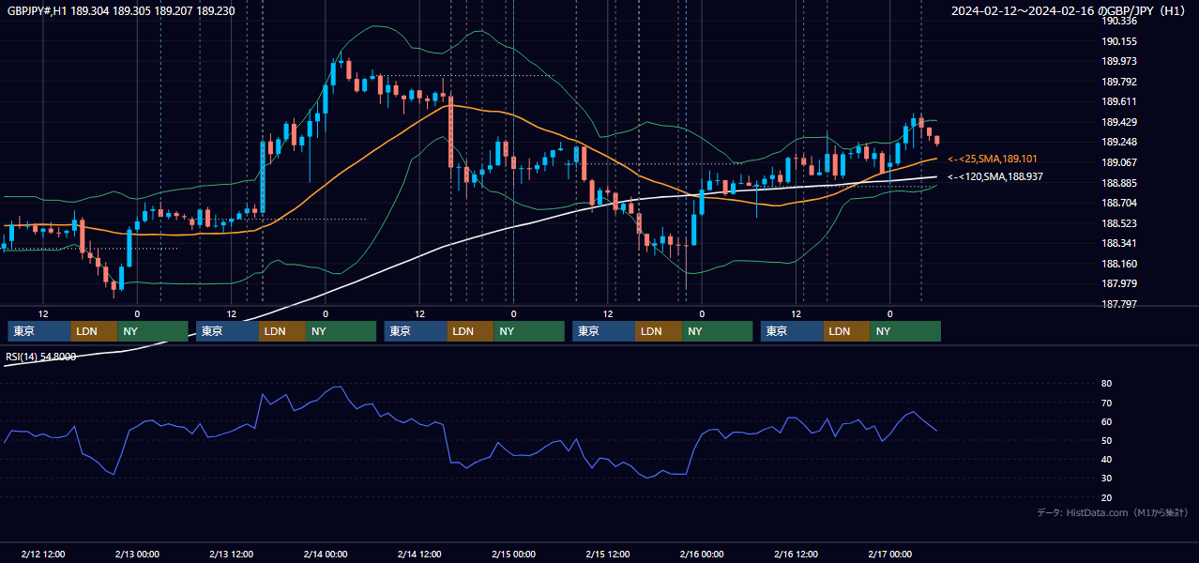
Task: Click price axis value 188.523
Action: tap(1119, 223)
